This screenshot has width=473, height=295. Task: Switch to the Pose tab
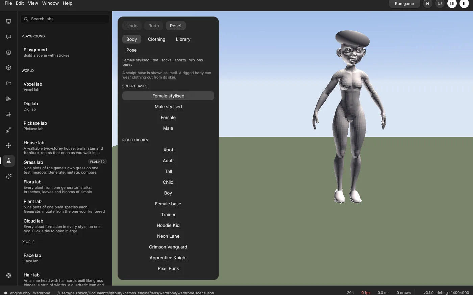[131, 50]
